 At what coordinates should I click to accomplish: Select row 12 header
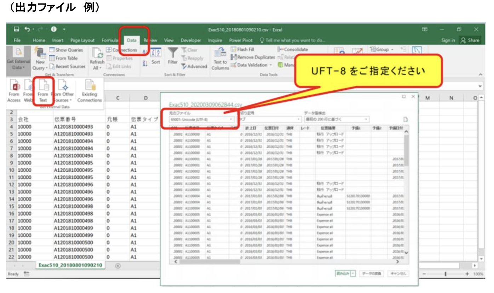coord(11,185)
